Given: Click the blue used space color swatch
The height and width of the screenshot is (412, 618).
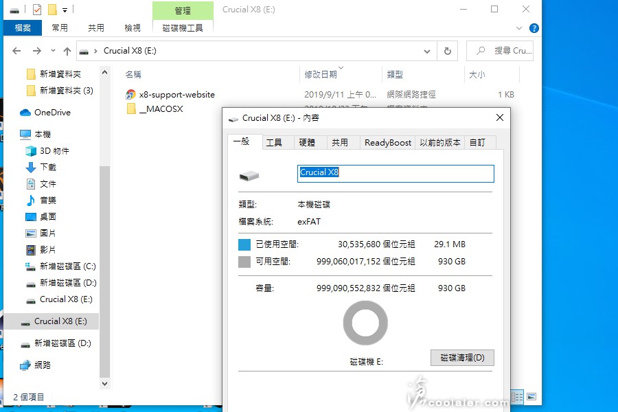Looking at the screenshot, I should [x=244, y=245].
